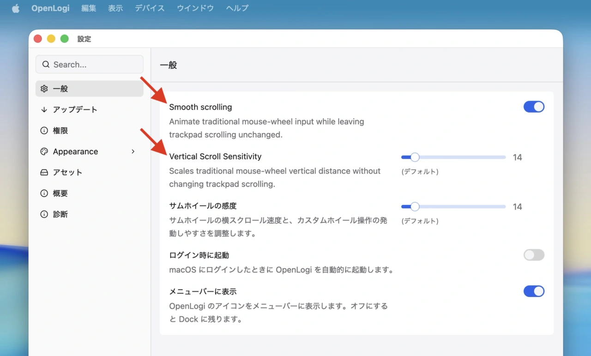Open the 権限 section

90,131
